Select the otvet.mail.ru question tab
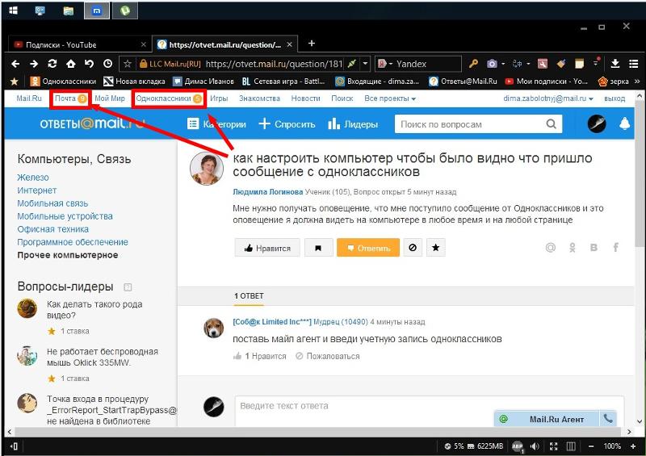The image size is (646, 456). pos(225,44)
